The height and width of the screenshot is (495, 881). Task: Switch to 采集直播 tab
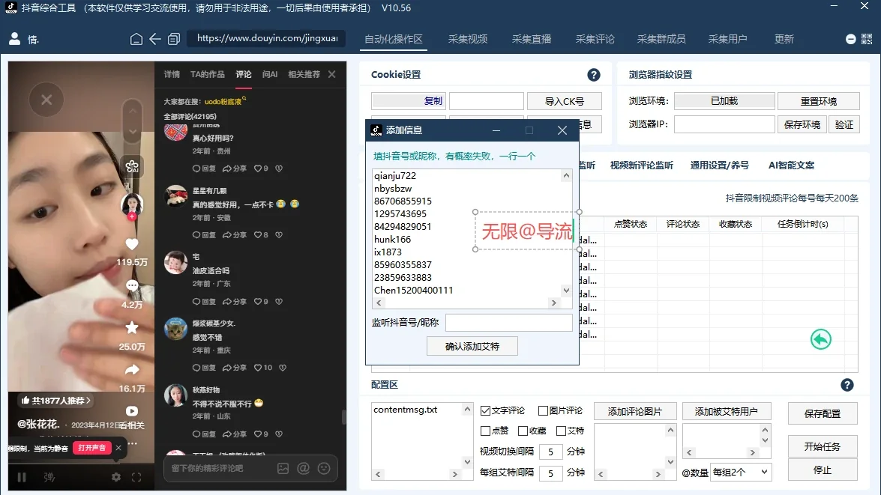pyautogui.click(x=532, y=39)
